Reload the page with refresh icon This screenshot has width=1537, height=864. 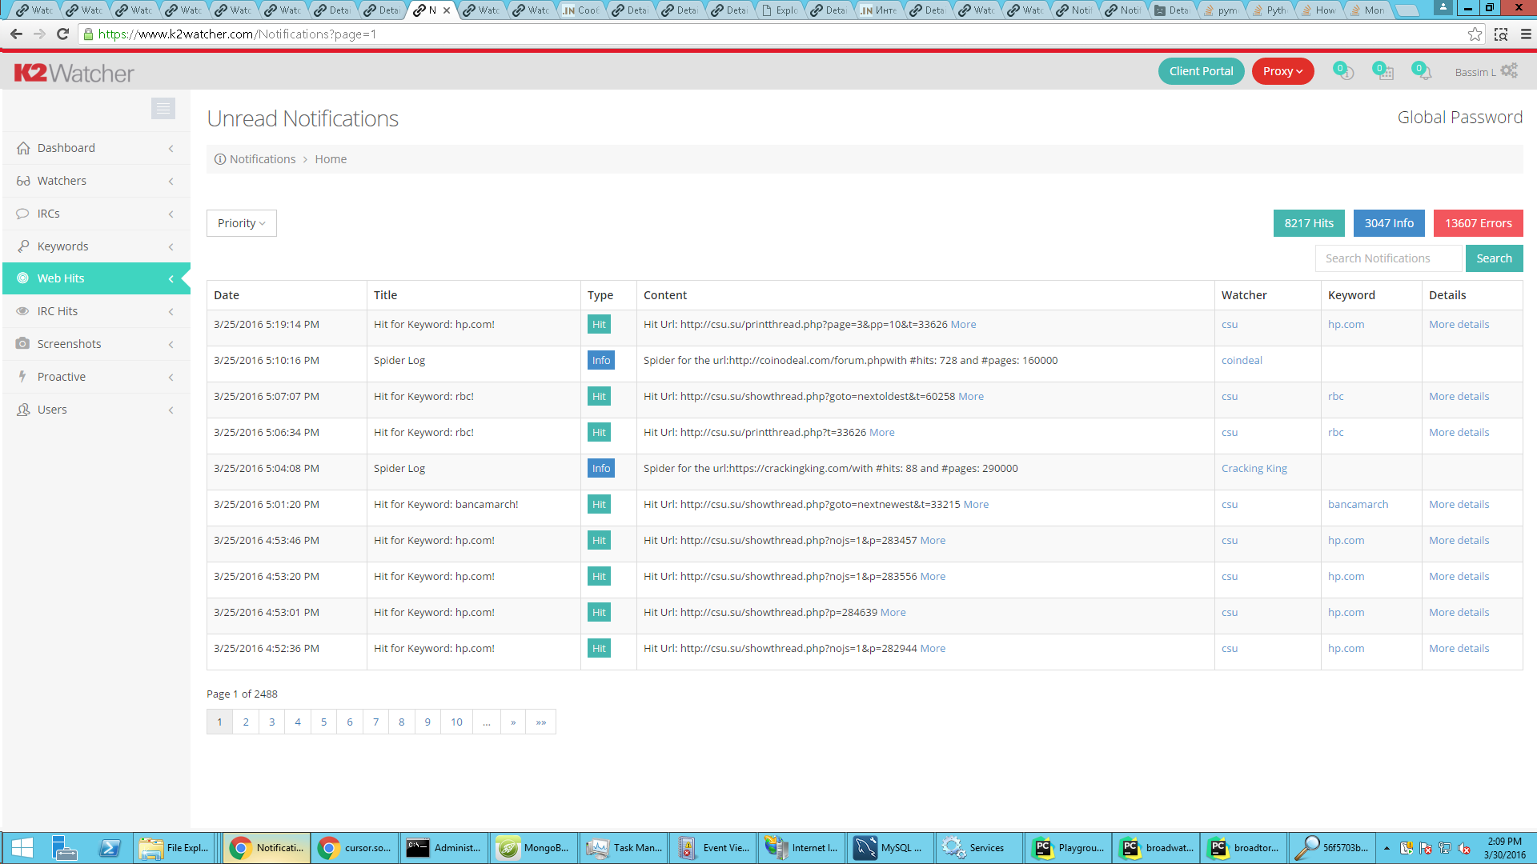[63, 34]
